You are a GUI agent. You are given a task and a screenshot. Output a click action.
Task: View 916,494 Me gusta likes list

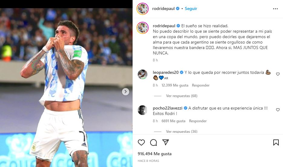point(155,154)
